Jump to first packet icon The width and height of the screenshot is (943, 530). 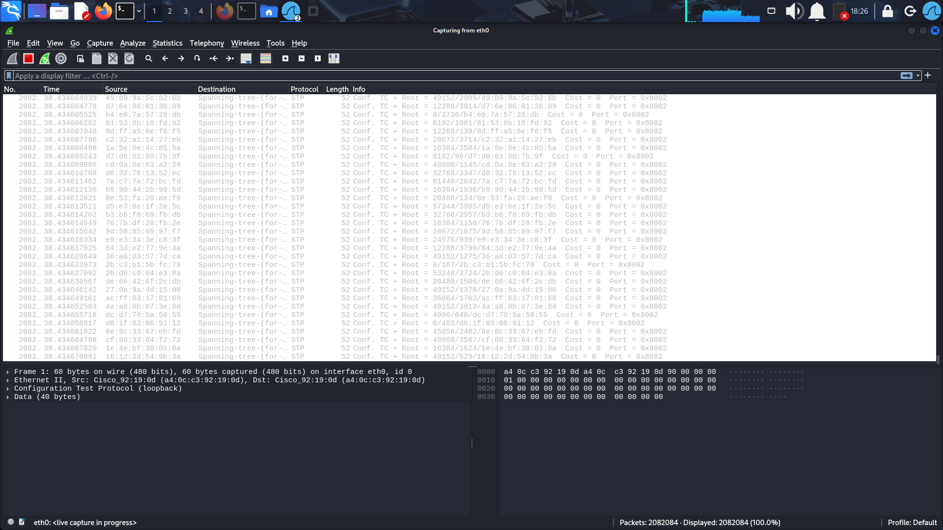[x=214, y=58]
